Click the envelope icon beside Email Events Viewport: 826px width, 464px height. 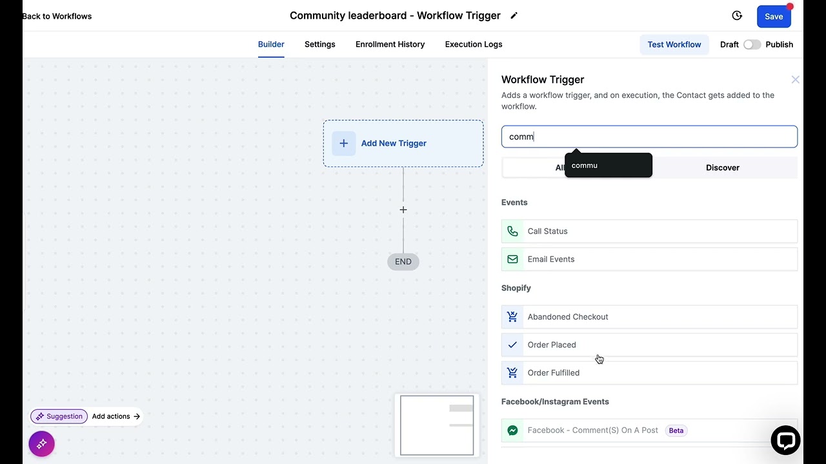pyautogui.click(x=512, y=259)
